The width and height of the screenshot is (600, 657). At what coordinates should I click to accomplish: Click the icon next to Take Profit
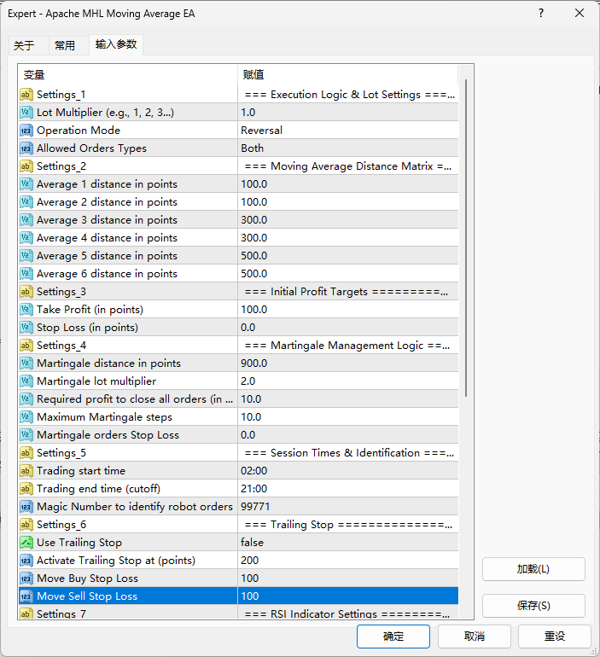26,310
